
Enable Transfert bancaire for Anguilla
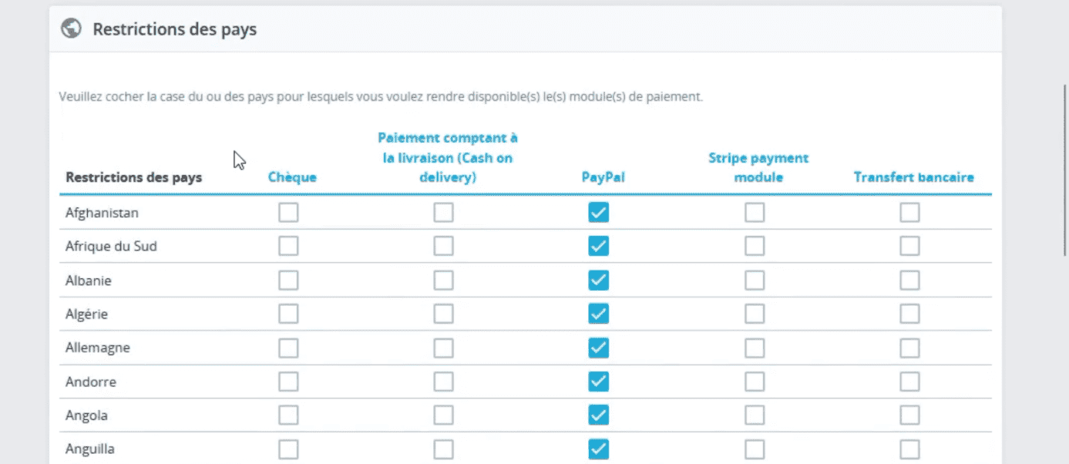(909, 449)
